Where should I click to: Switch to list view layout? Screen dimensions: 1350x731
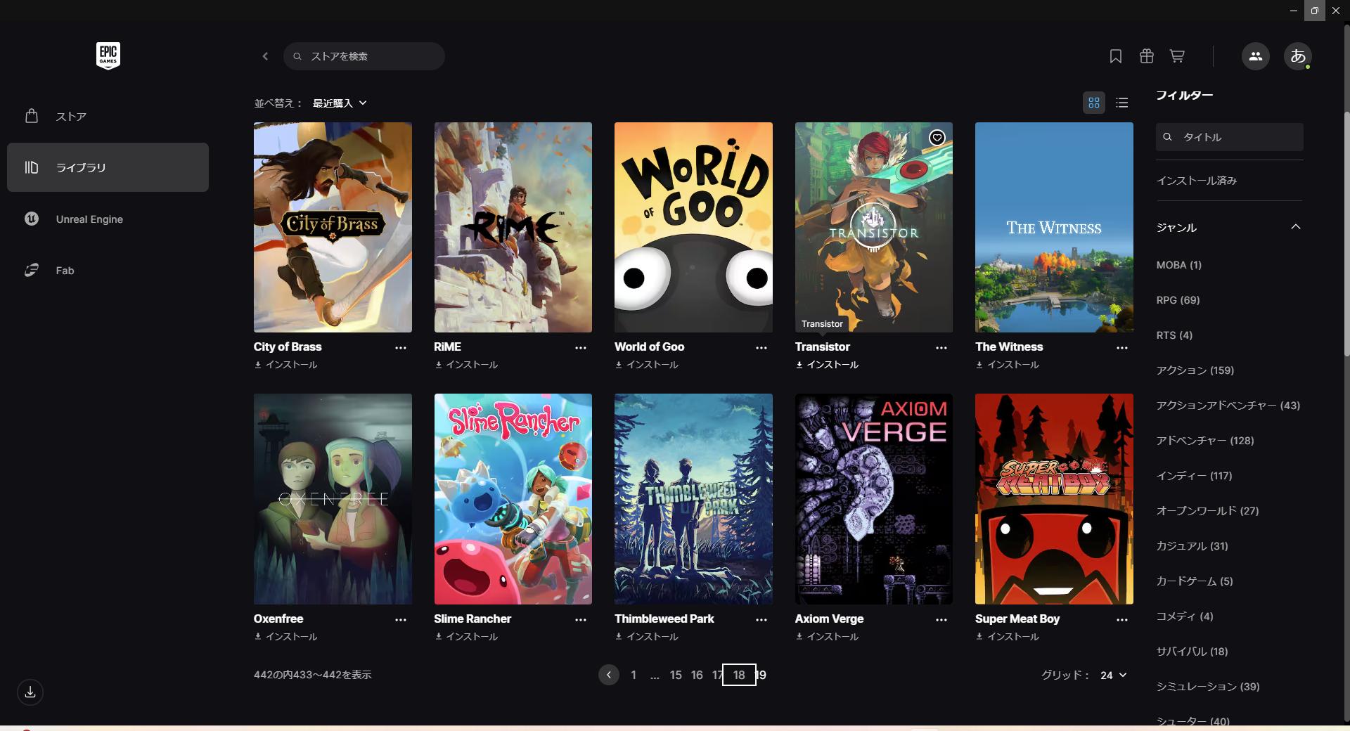click(1122, 103)
